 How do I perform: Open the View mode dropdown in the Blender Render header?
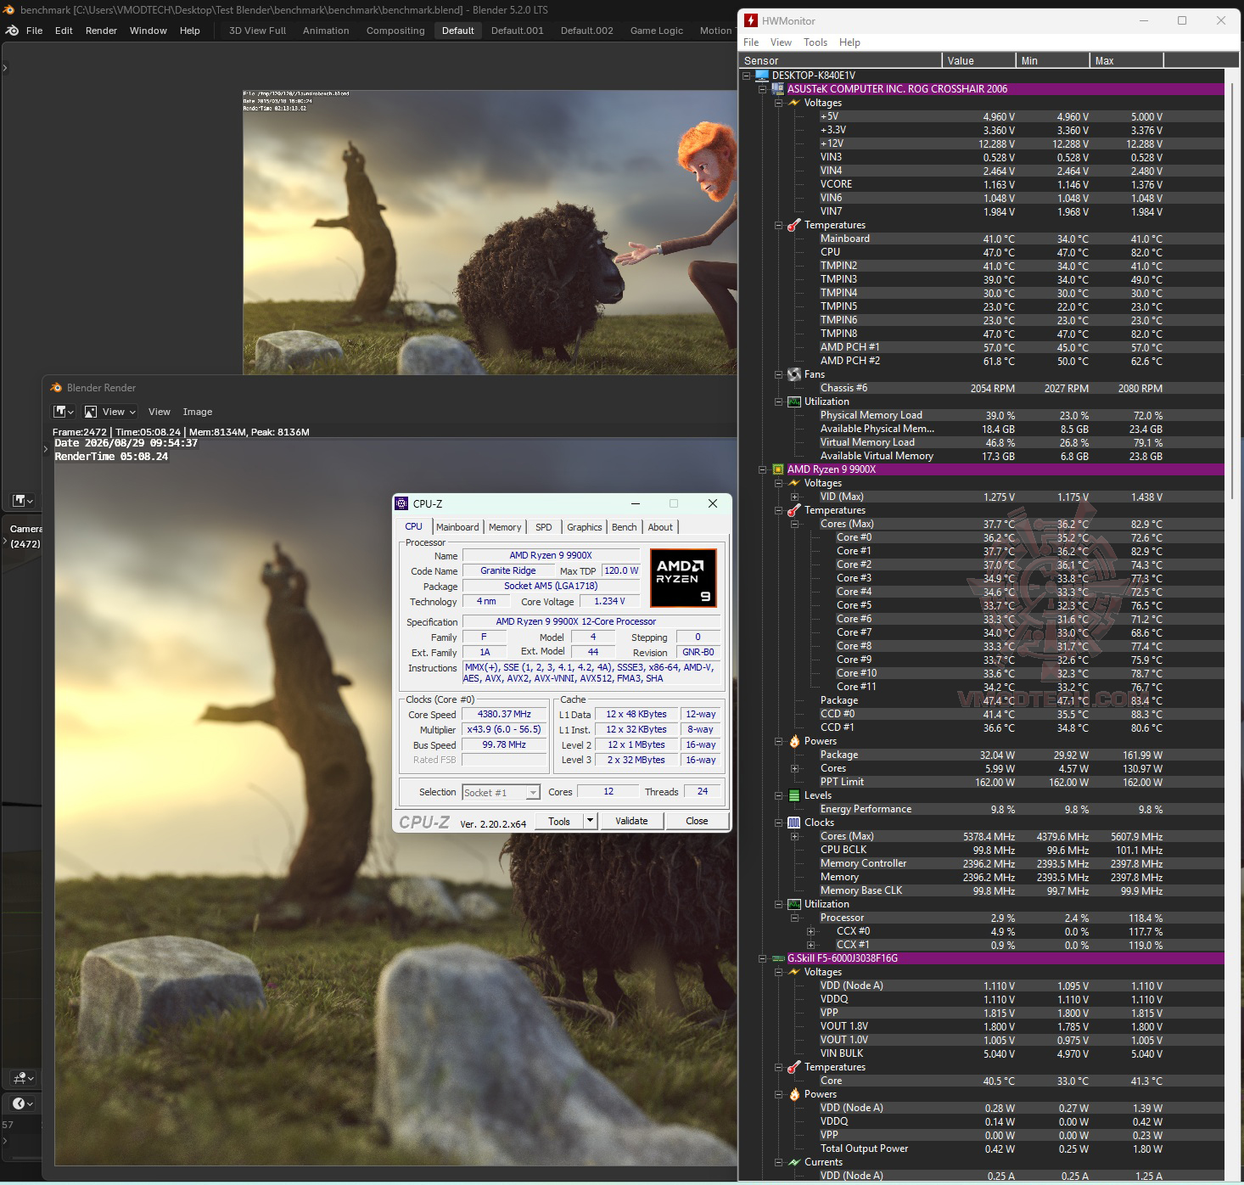(110, 412)
